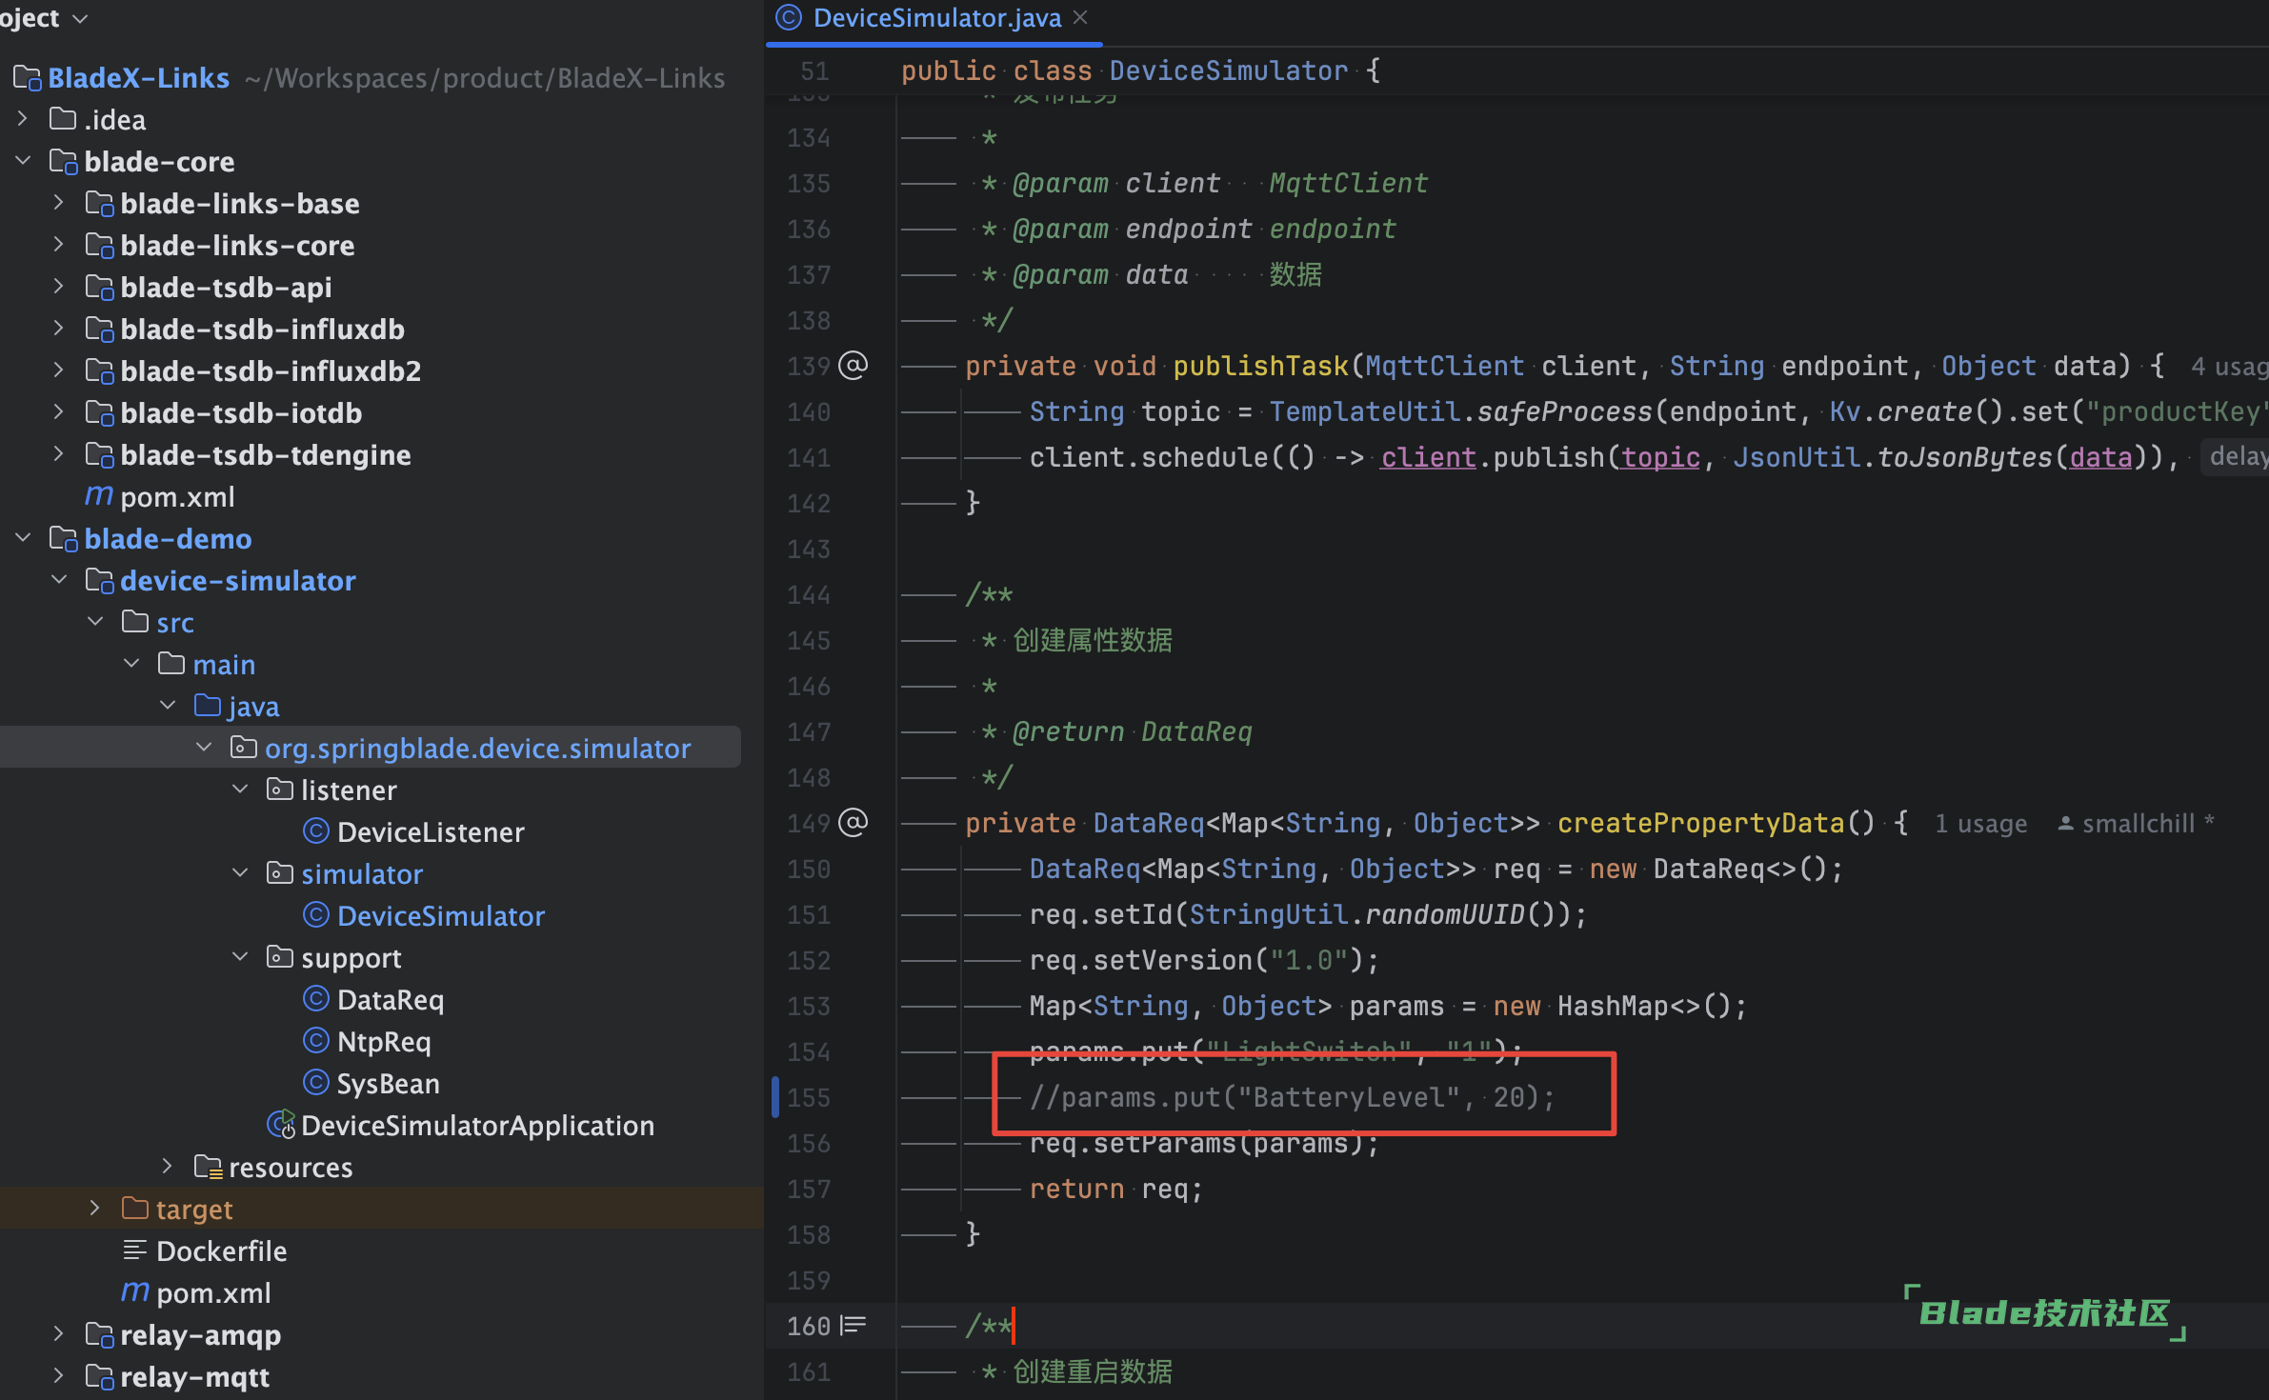Select blade-tsdb-influxdb module in tree
The image size is (2269, 1400).
click(x=262, y=330)
